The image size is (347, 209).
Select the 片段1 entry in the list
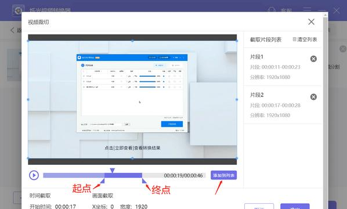coord(283,67)
